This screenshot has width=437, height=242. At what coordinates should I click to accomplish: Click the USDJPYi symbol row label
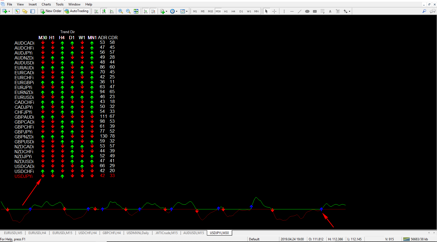click(x=24, y=176)
